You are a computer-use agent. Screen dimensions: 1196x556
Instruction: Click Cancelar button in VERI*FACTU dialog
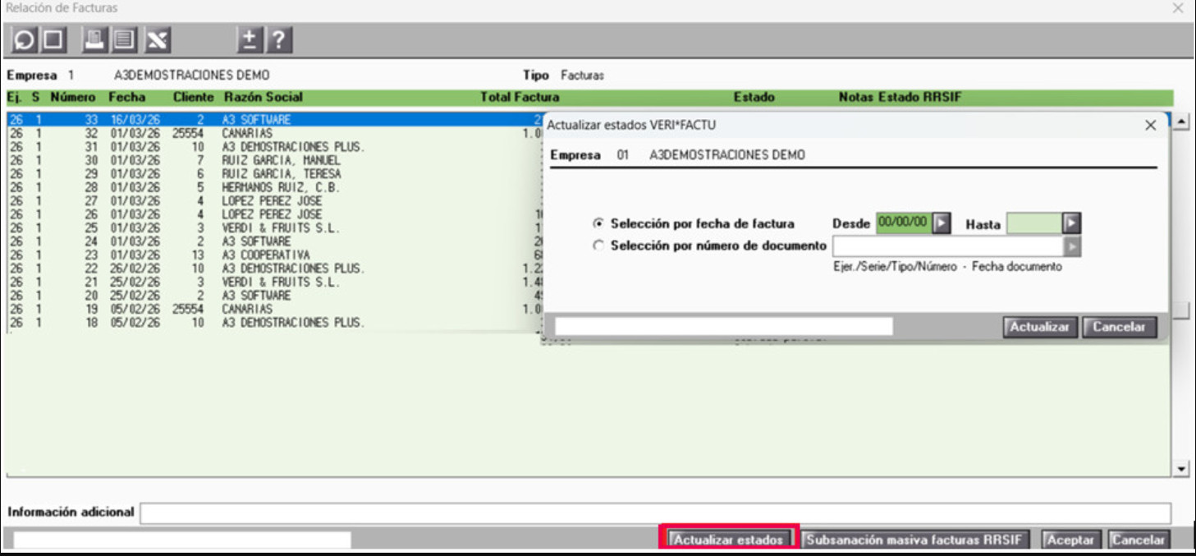point(1119,327)
